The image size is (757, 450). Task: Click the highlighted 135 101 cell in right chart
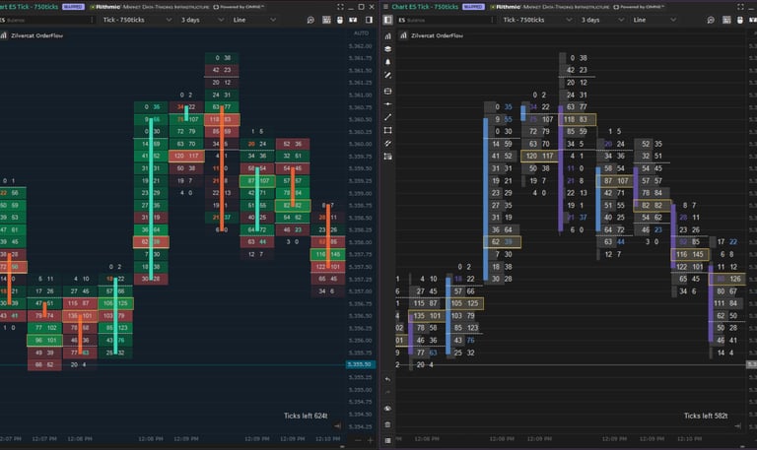pos(427,316)
